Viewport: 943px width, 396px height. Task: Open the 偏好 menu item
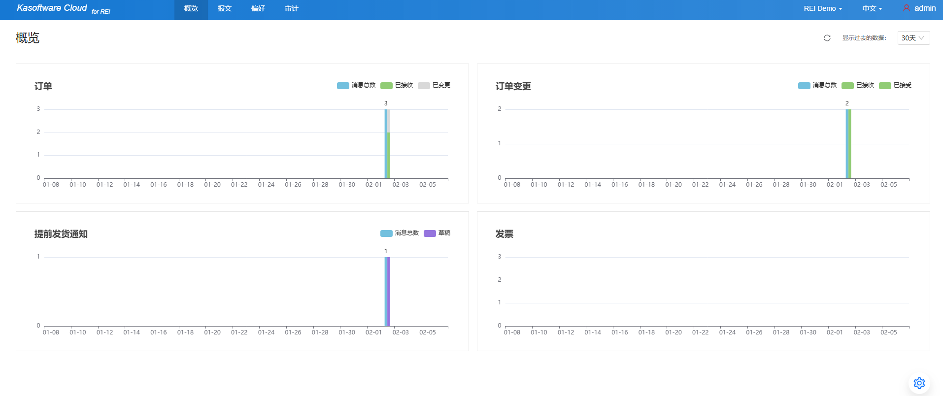(258, 8)
